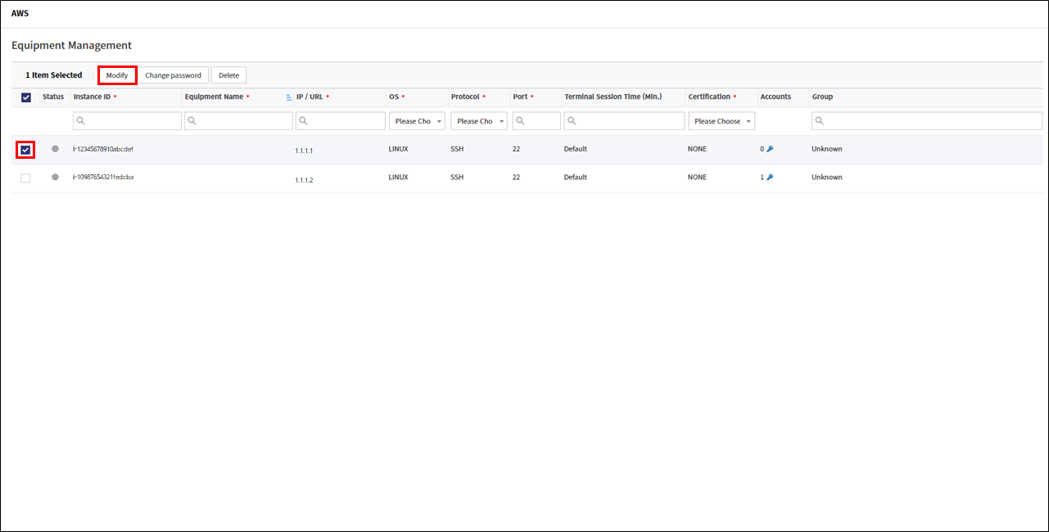This screenshot has height=532, width=1049.
Task: Click the Delete button
Action: [x=228, y=75]
